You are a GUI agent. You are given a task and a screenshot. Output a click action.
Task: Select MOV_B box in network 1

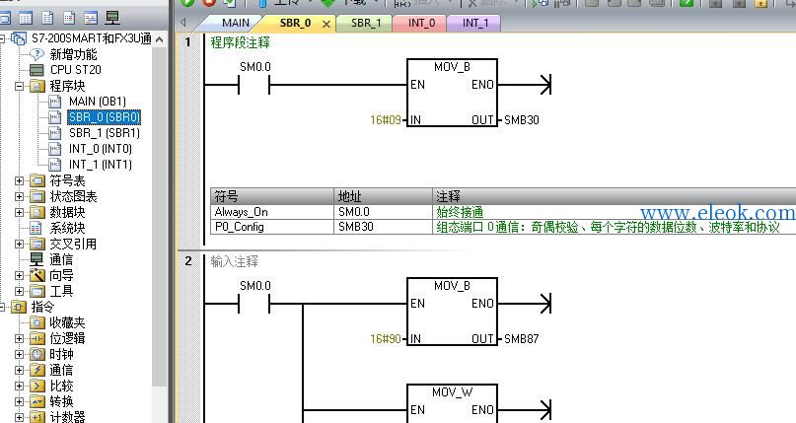point(452,93)
